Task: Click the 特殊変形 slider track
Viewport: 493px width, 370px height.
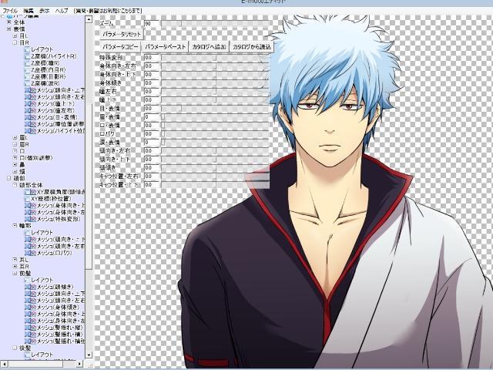Action: 215,58
